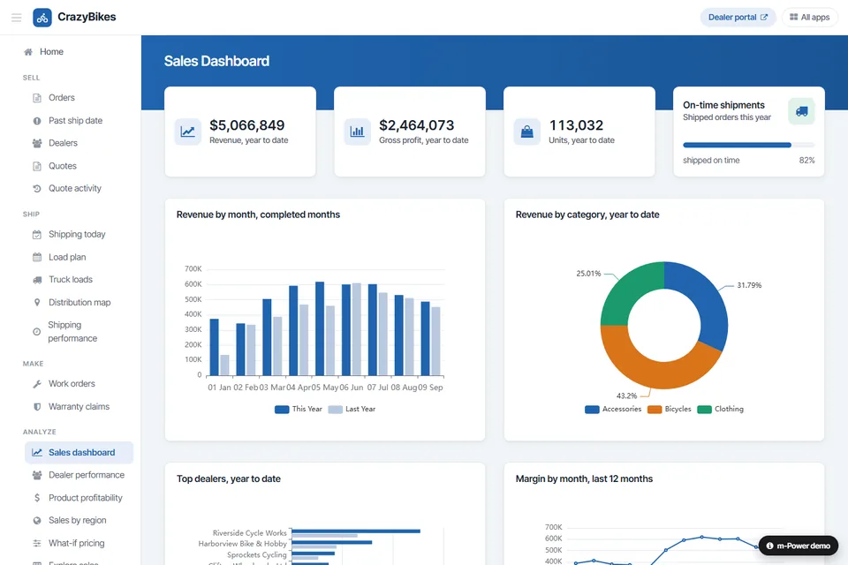Open Warranty claims page
This screenshot has width=848, height=565.
pos(79,407)
